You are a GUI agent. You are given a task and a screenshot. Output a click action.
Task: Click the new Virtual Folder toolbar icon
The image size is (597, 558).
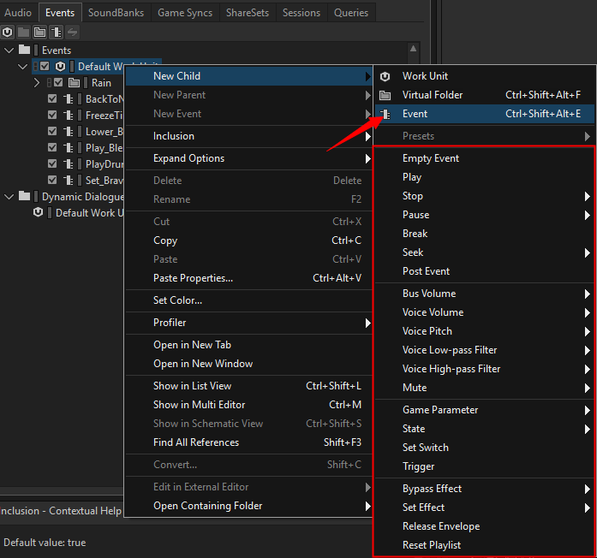[39, 33]
